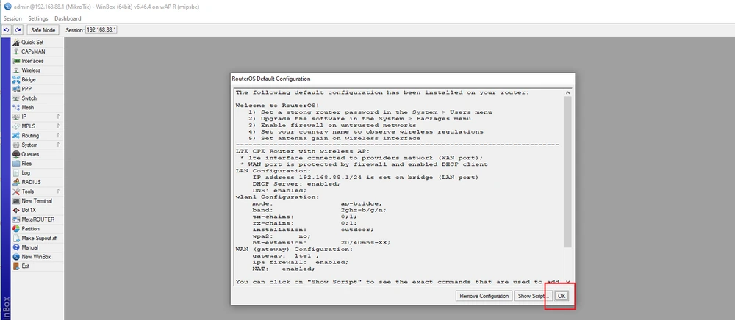The width and height of the screenshot is (735, 320).
Task: Expand the IP submenu
Action: tap(24, 117)
